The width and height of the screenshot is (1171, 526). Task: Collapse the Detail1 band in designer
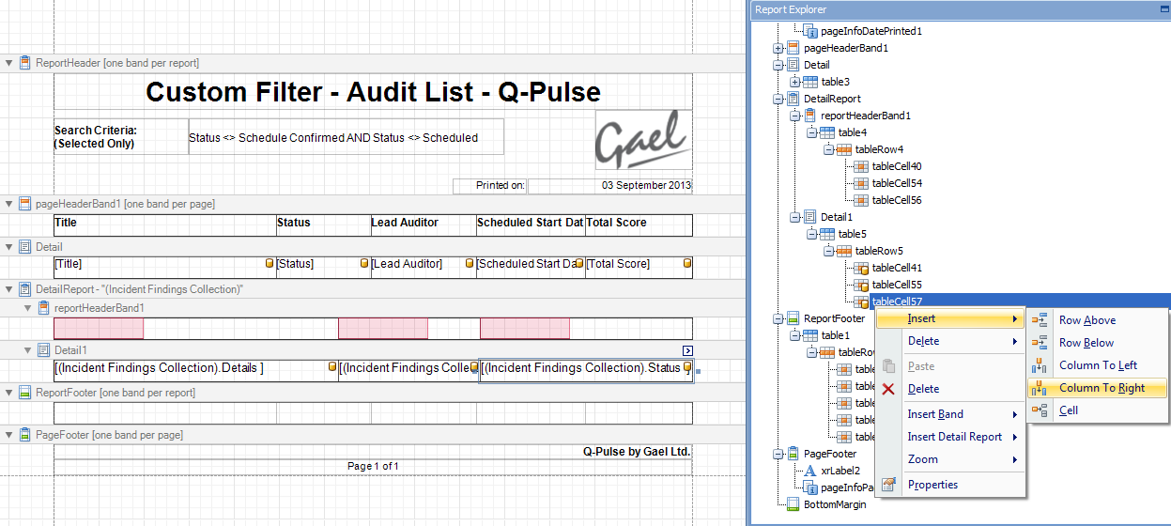point(27,349)
